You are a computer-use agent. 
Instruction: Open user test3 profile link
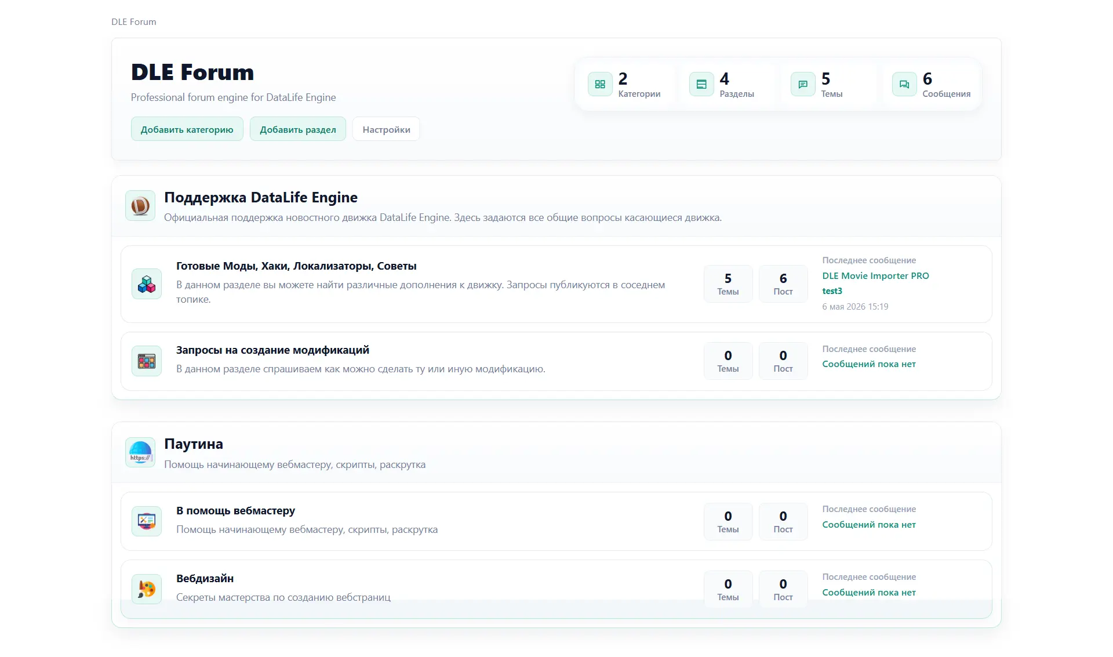point(832,291)
